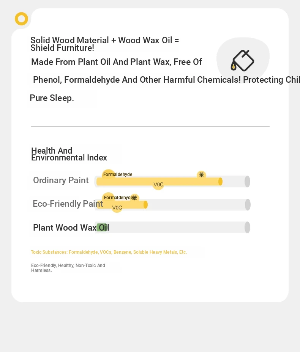The width and height of the screenshot is (300, 352).
Task: Select the Eco-Friendly Paint label
Action: [x=68, y=204]
